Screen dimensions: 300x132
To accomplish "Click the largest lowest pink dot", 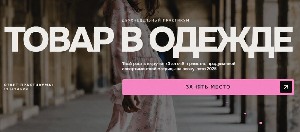I will coord(260,123).
